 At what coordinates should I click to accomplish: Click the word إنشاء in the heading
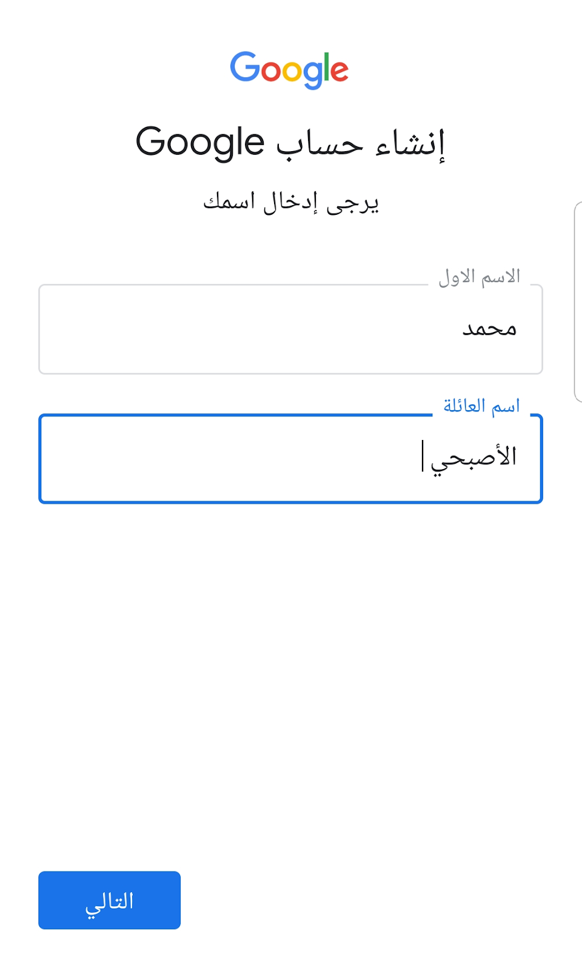click(x=410, y=144)
